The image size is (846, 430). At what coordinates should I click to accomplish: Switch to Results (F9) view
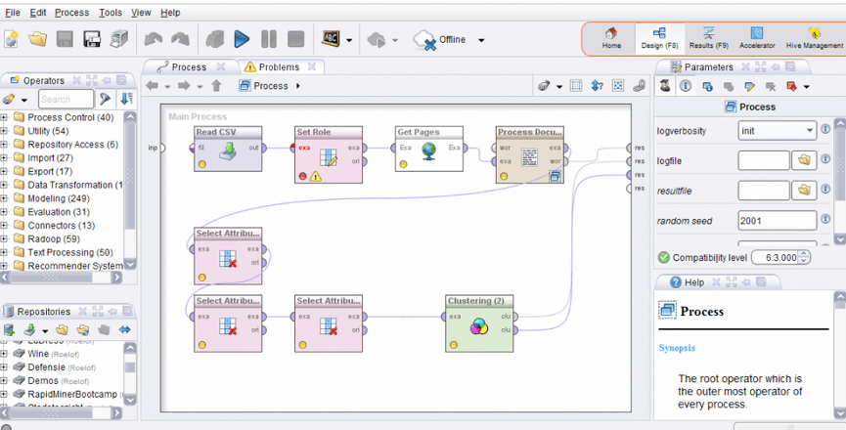(708, 39)
